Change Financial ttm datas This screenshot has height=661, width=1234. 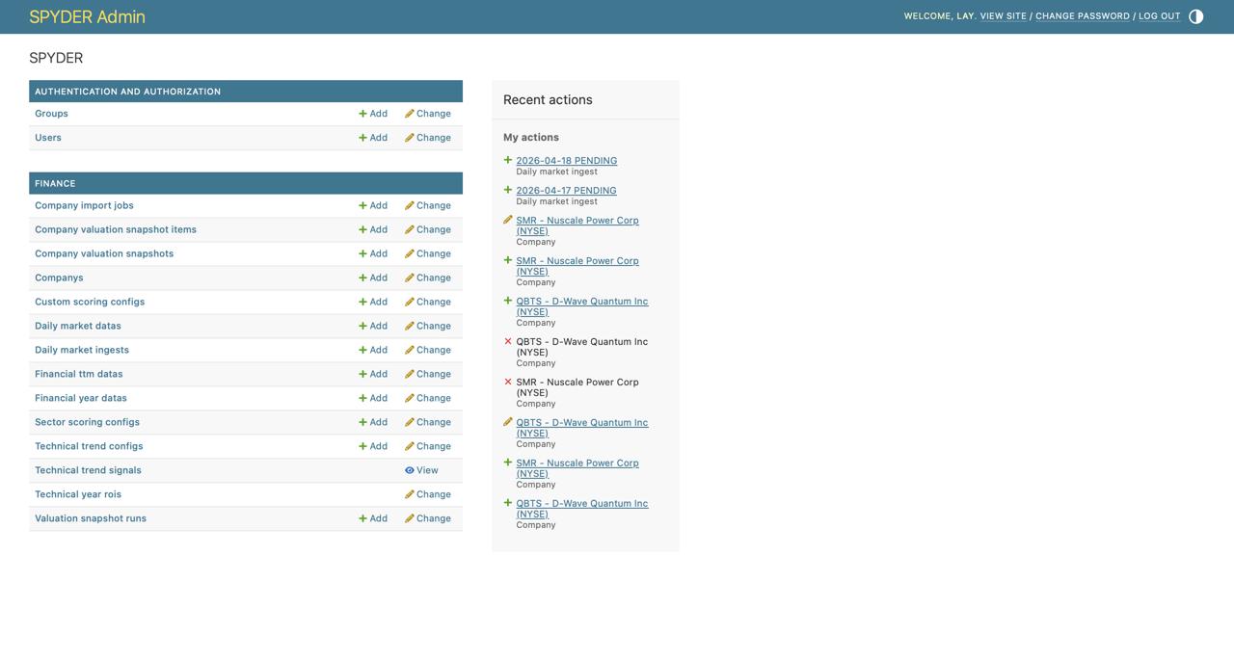click(x=428, y=374)
